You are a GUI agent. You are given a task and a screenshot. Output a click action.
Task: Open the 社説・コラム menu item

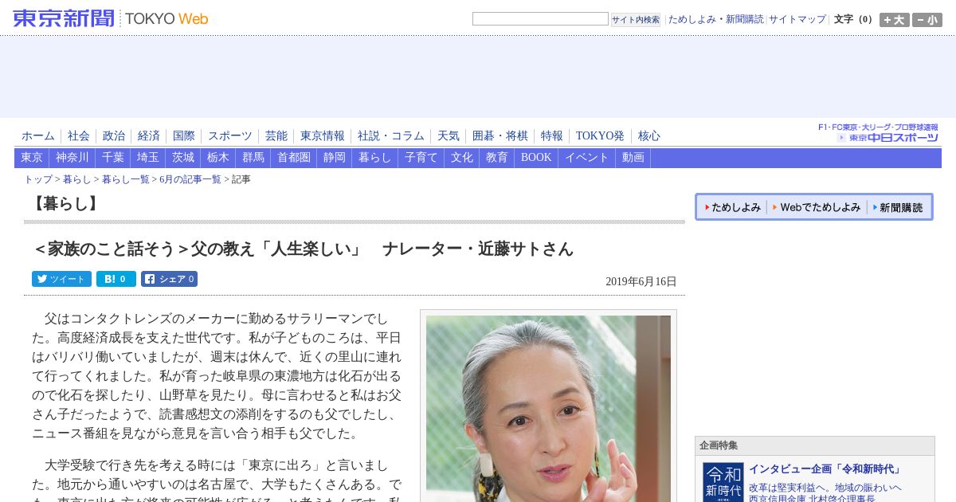click(391, 136)
